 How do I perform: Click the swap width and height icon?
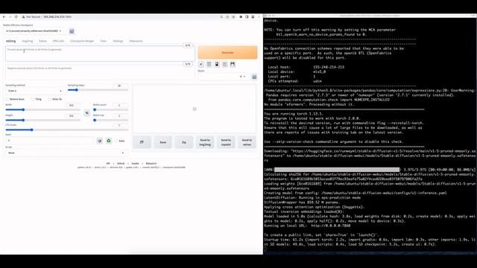click(87, 113)
